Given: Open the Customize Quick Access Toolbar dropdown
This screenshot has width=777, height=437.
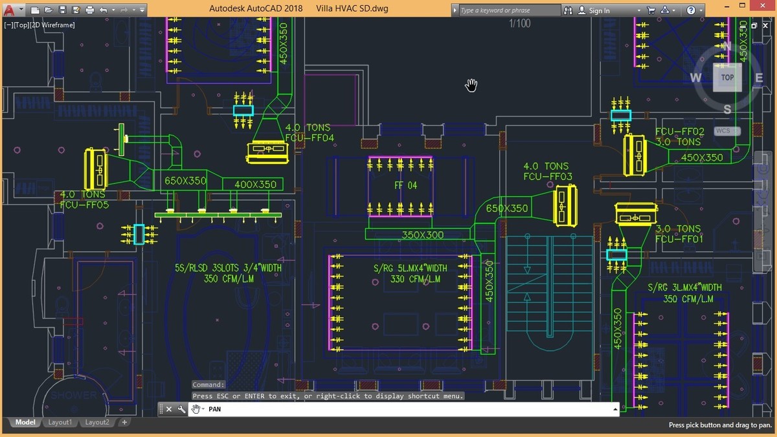Looking at the screenshot, I should tap(142, 10).
